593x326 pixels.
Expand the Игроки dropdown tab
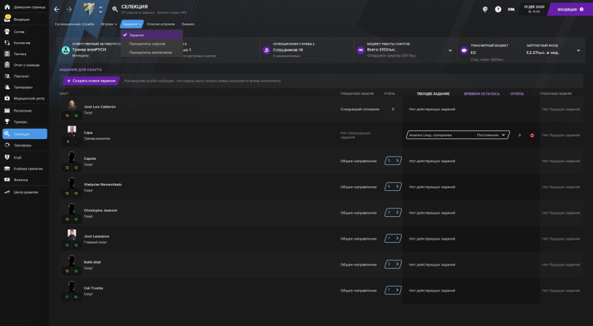108,24
